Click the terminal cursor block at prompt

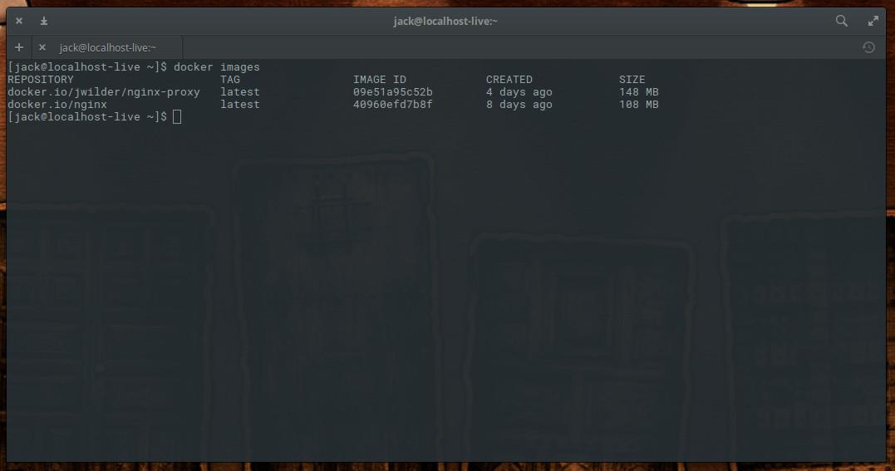click(x=177, y=116)
